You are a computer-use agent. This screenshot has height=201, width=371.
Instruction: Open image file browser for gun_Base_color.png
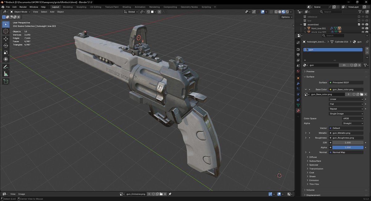(361, 94)
